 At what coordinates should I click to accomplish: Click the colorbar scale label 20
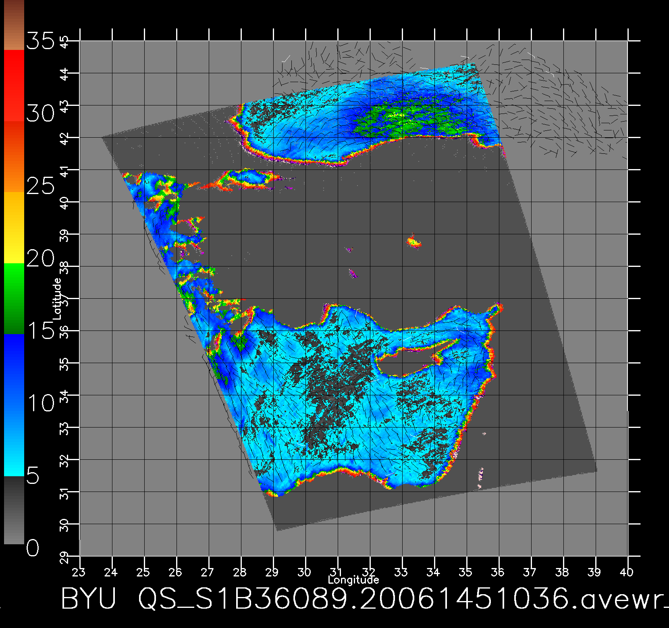click(x=40, y=258)
